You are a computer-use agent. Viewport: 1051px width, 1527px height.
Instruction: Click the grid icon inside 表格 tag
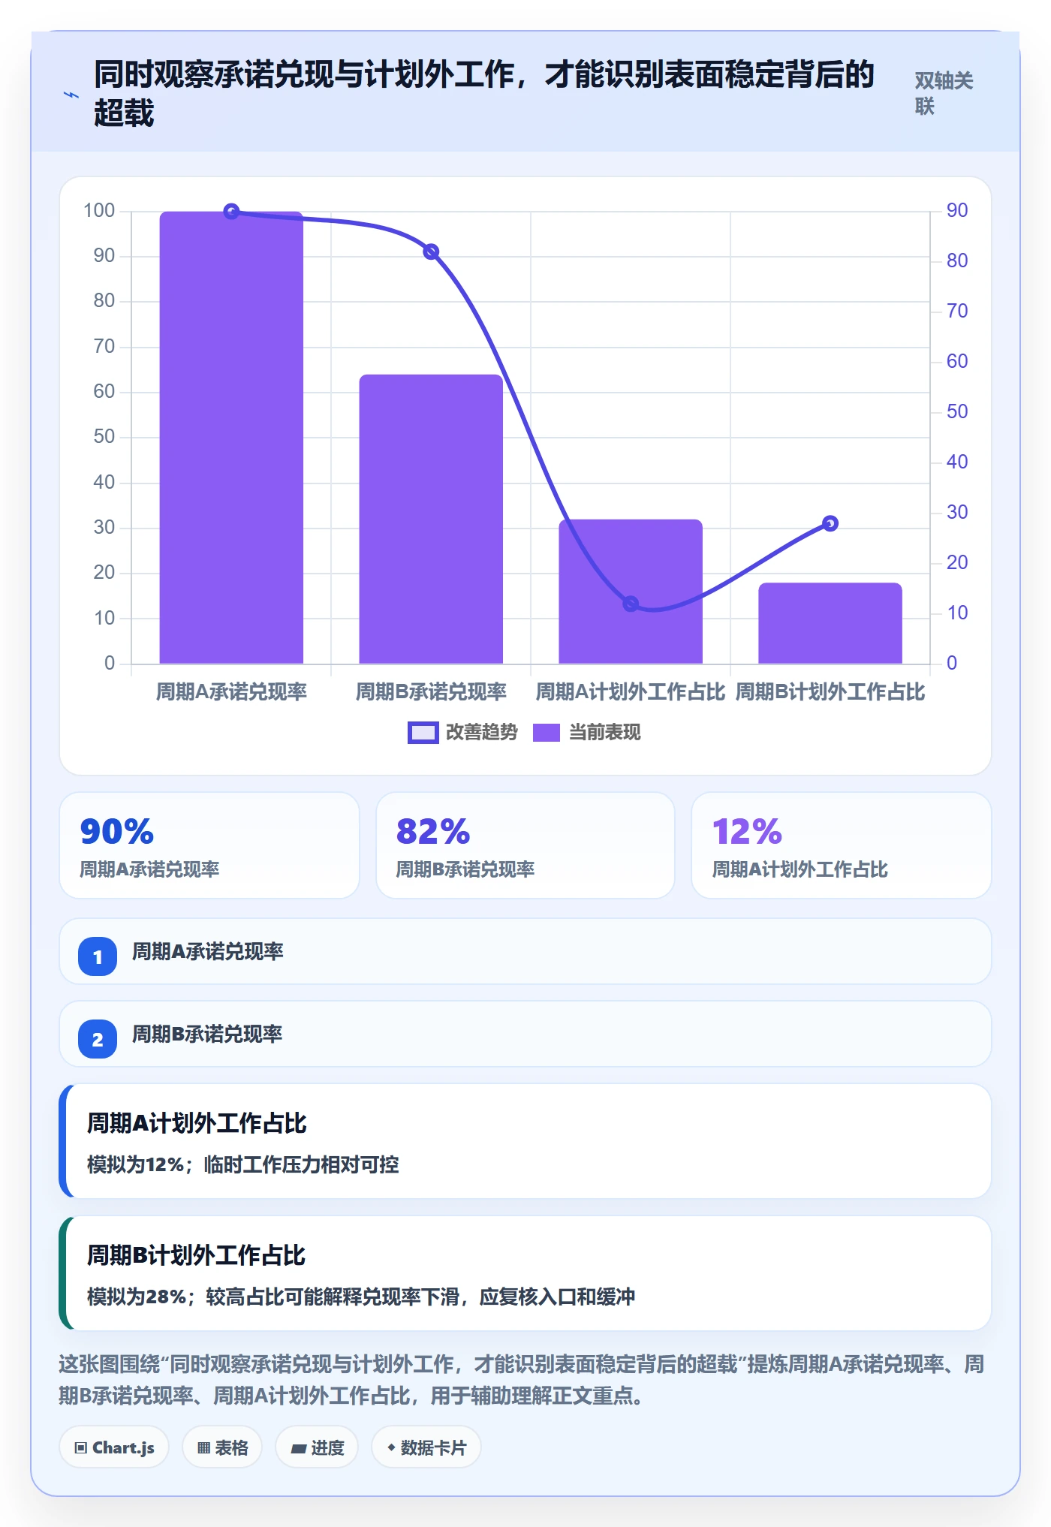(x=203, y=1448)
